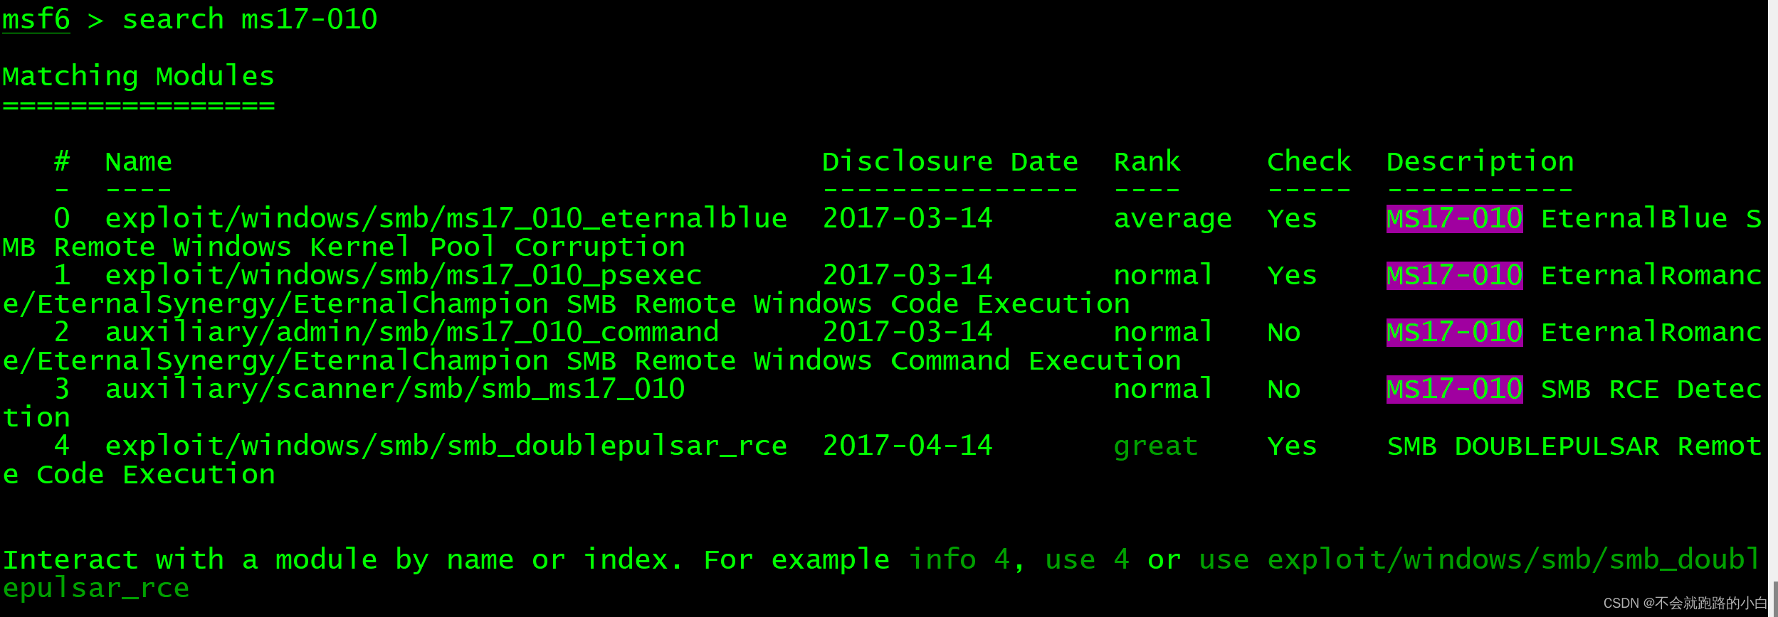
Task: Click the wrapped line ending 'Windows Command Execution'
Action: 592,361
